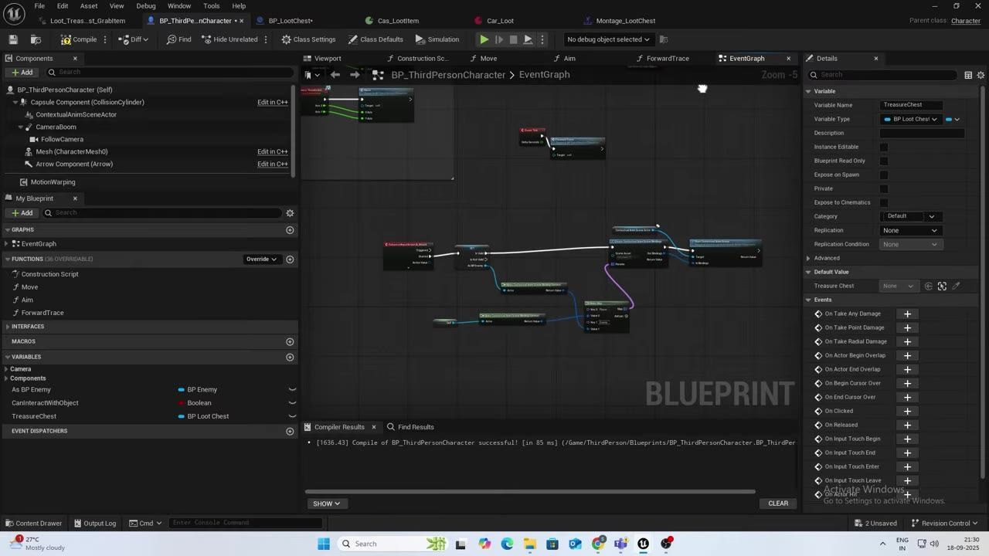The image size is (989, 556).
Task: Open the debug object selector dropdown
Action: pyautogui.click(x=608, y=39)
